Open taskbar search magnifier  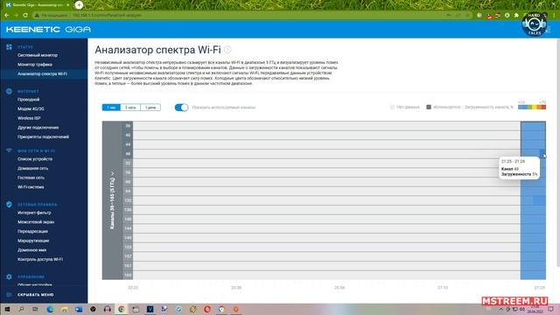pos(21,309)
